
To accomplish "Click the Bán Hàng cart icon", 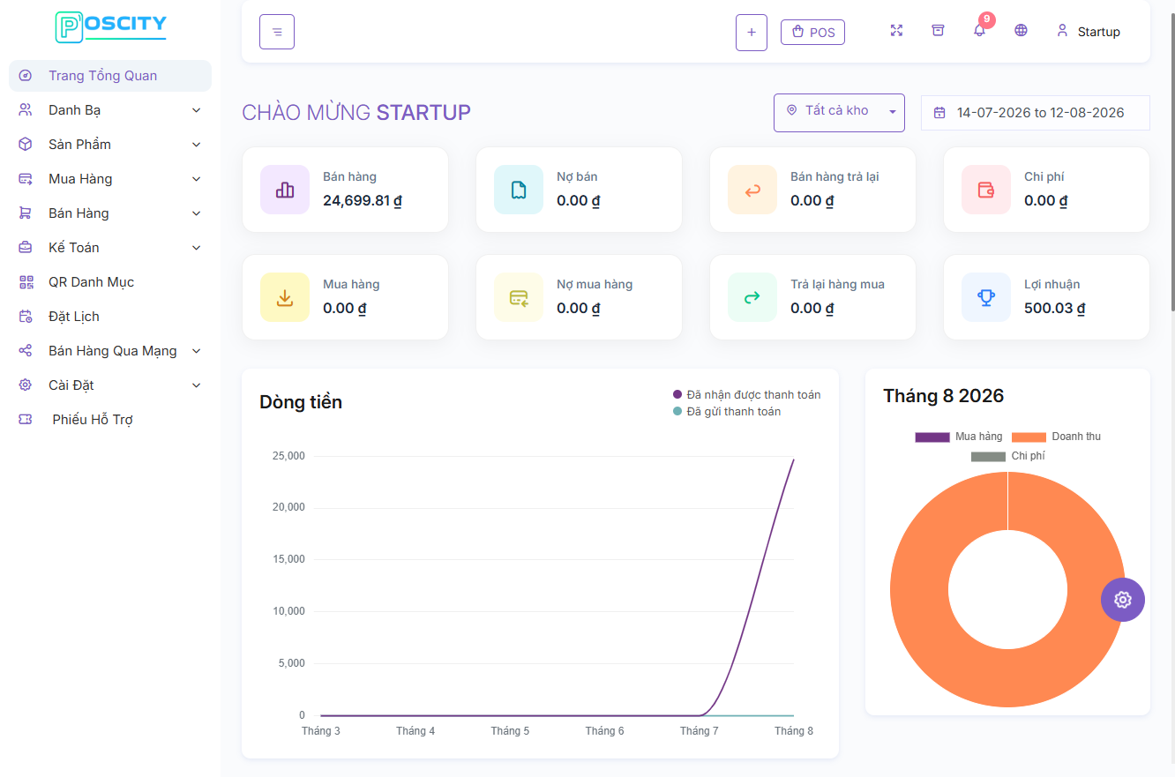I will [x=26, y=213].
